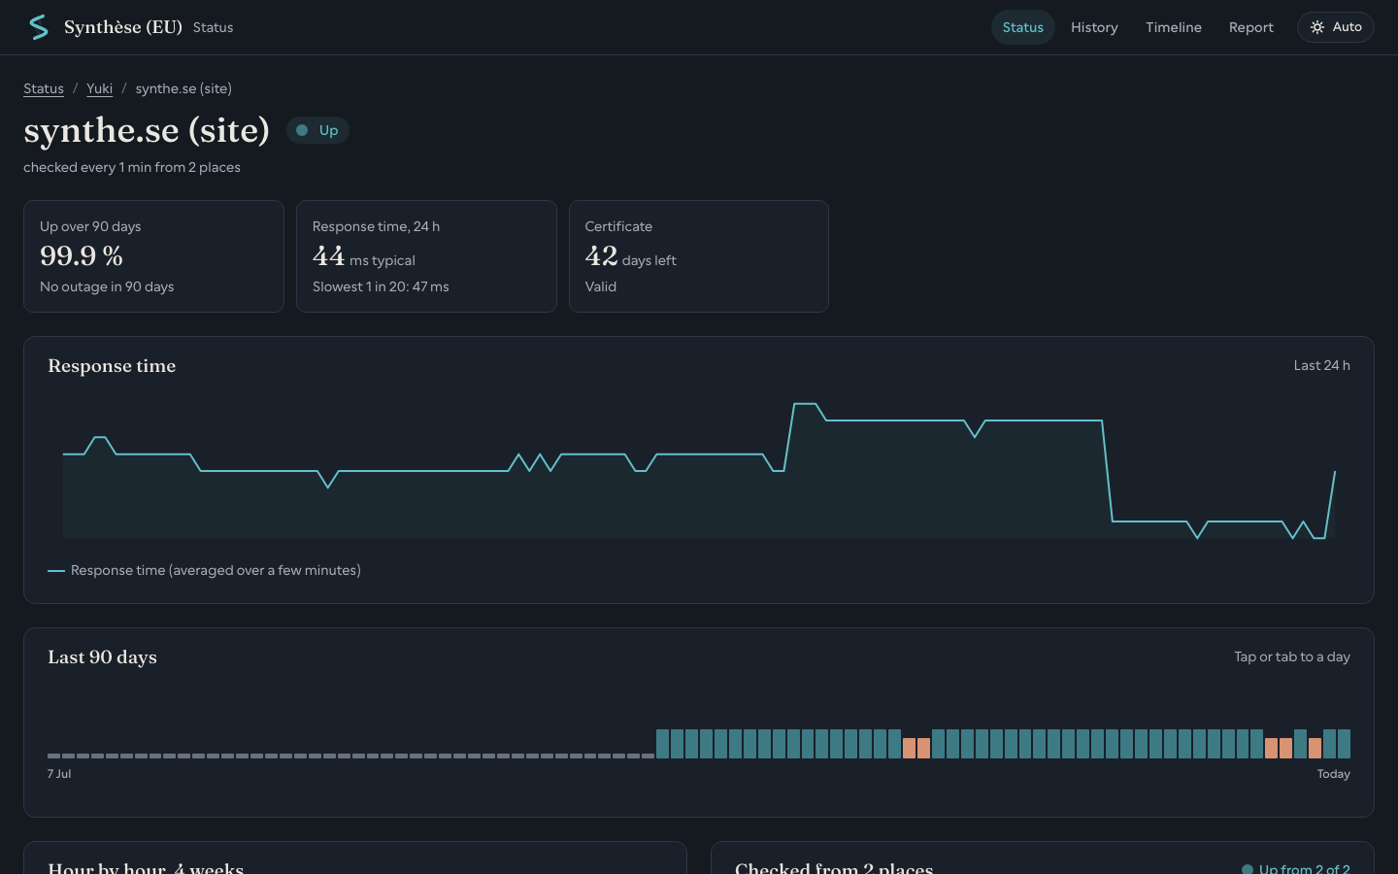Click the certificate "Valid" status text
The height and width of the screenshot is (874, 1398).
pyautogui.click(x=601, y=286)
